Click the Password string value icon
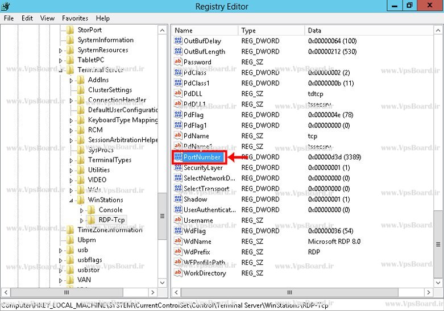 (178, 62)
